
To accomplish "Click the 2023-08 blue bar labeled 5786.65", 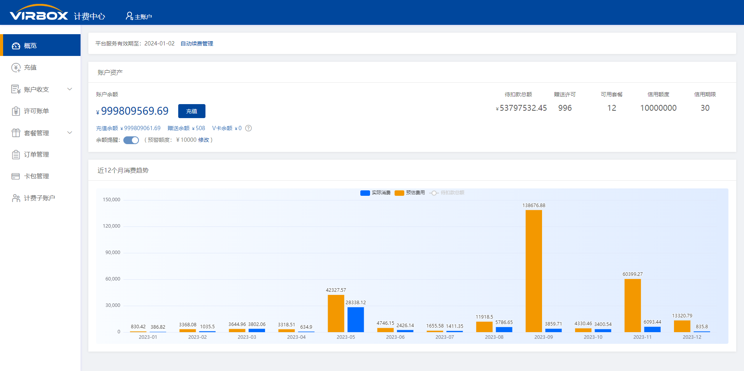I will (x=504, y=329).
